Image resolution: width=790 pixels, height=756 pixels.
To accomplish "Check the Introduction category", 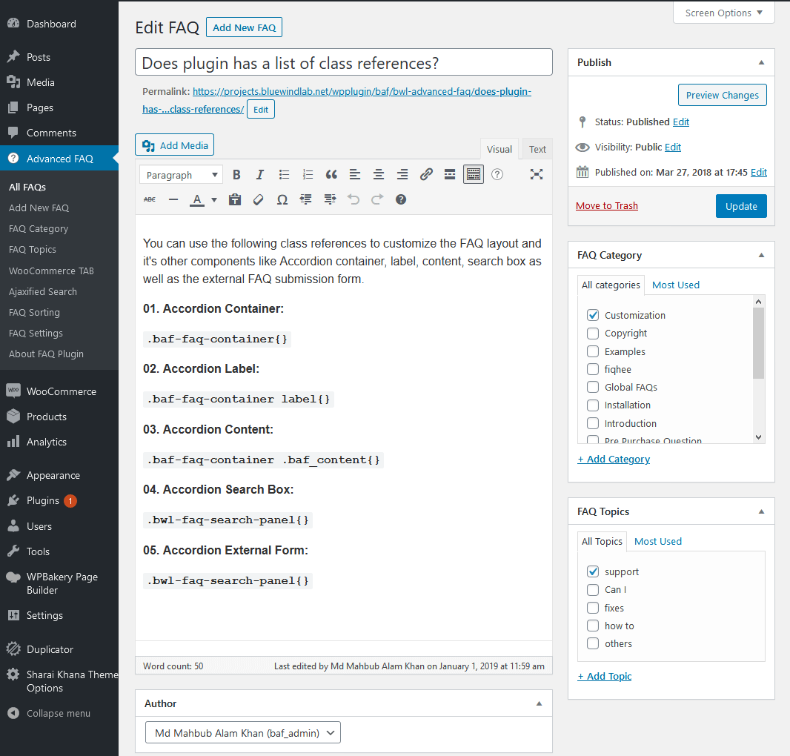I will (593, 423).
